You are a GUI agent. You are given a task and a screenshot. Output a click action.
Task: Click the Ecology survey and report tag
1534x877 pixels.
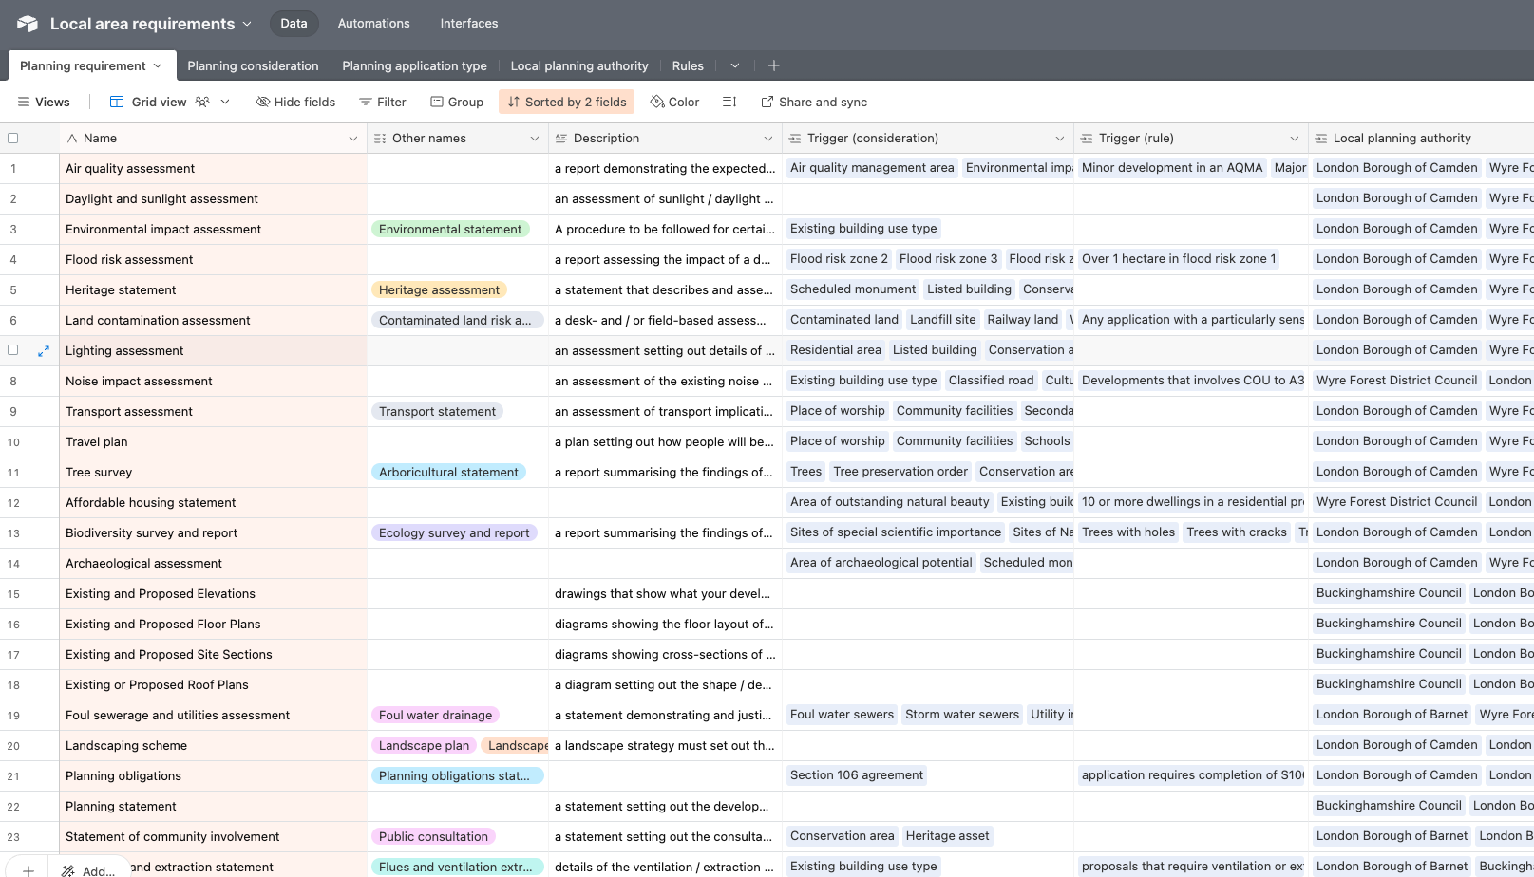click(454, 532)
